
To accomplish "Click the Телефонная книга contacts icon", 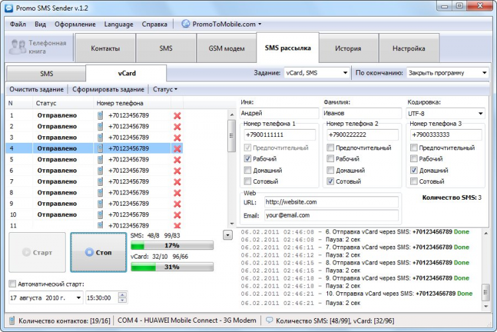I will pyautogui.click(x=17, y=47).
